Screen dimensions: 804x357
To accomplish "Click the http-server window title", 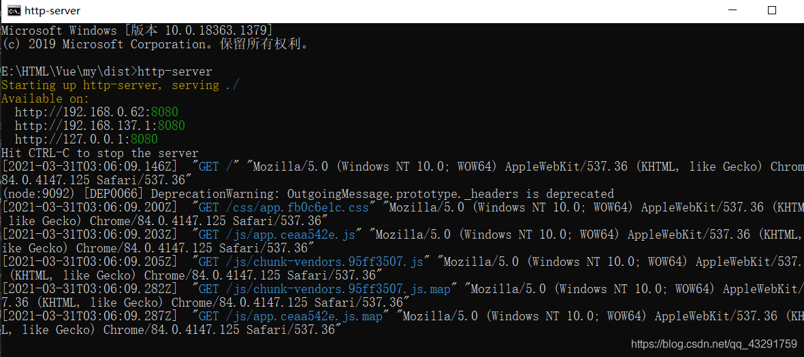I will click(52, 11).
